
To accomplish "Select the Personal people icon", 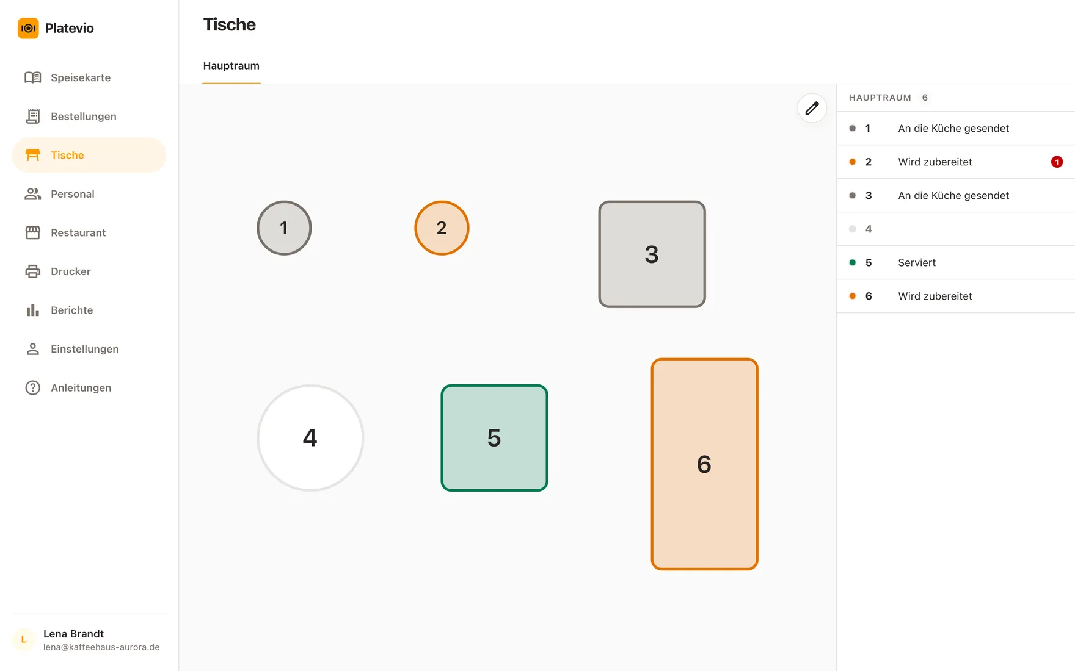I will [33, 194].
